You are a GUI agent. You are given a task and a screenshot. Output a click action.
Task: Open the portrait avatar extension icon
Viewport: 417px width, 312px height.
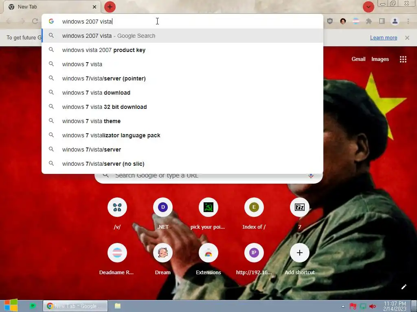[343, 21]
